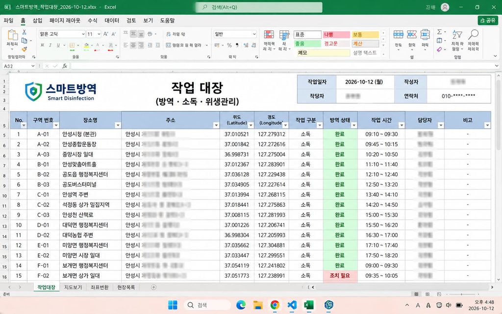Open Format as Table gallery

coord(284,40)
